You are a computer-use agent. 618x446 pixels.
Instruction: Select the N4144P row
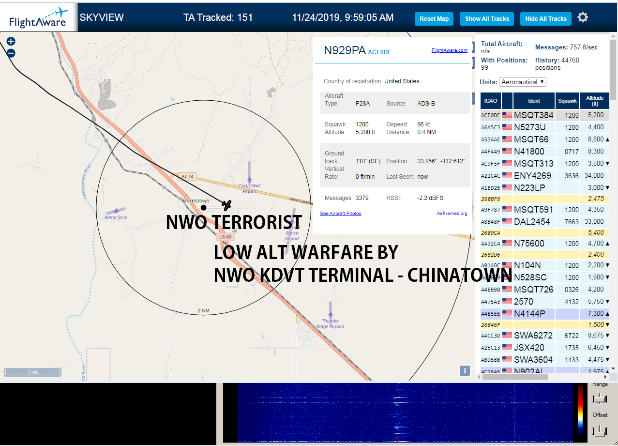(545, 314)
